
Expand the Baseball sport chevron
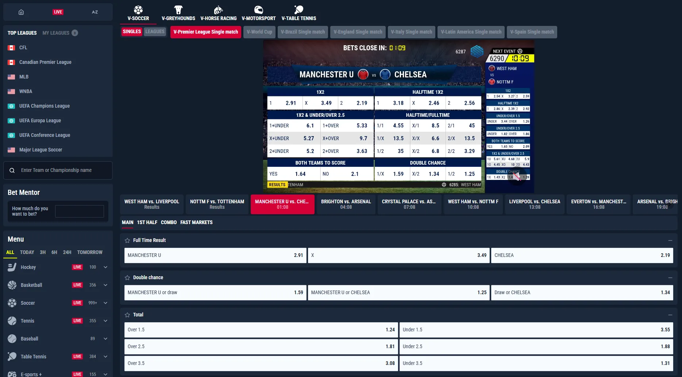(105, 339)
